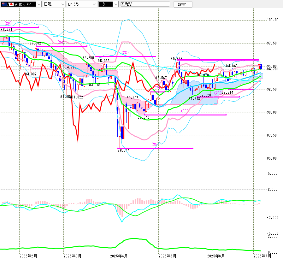Click the 5.000 MACD axis label
The image size is (283, 259).
tap(273, 174)
